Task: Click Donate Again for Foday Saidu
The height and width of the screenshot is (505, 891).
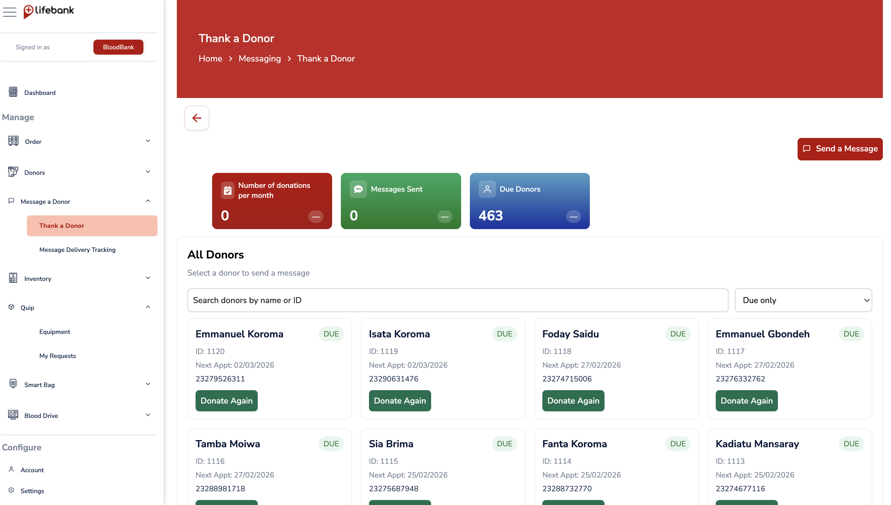Action: tap(573, 401)
